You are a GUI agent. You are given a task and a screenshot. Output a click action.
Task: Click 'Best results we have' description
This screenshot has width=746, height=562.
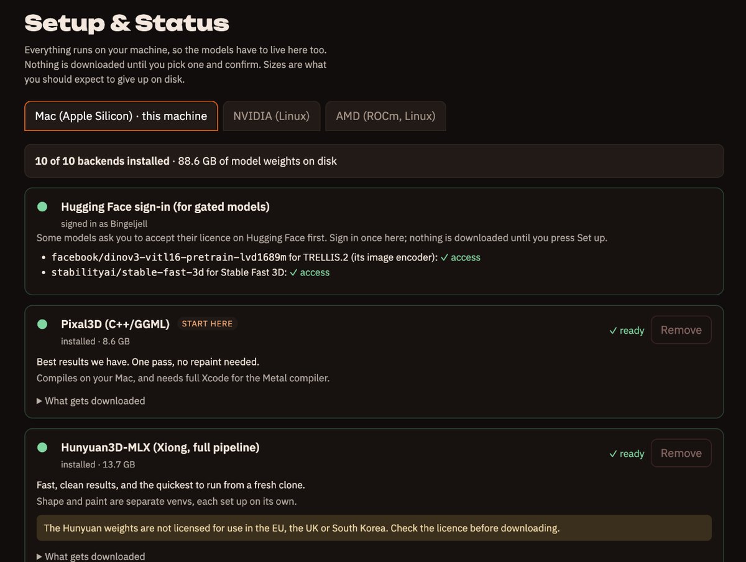pos(148,362)
